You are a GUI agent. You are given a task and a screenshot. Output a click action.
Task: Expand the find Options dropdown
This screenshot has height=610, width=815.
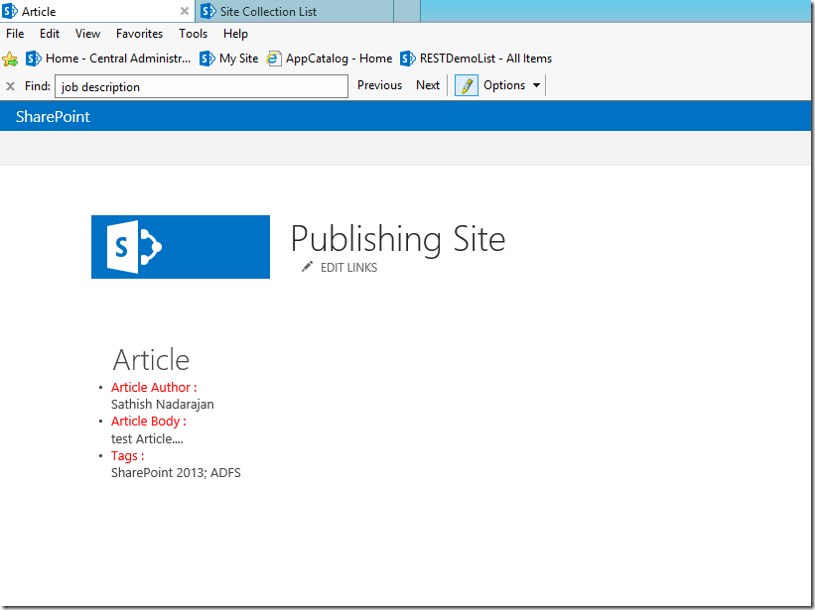[512, 85]
